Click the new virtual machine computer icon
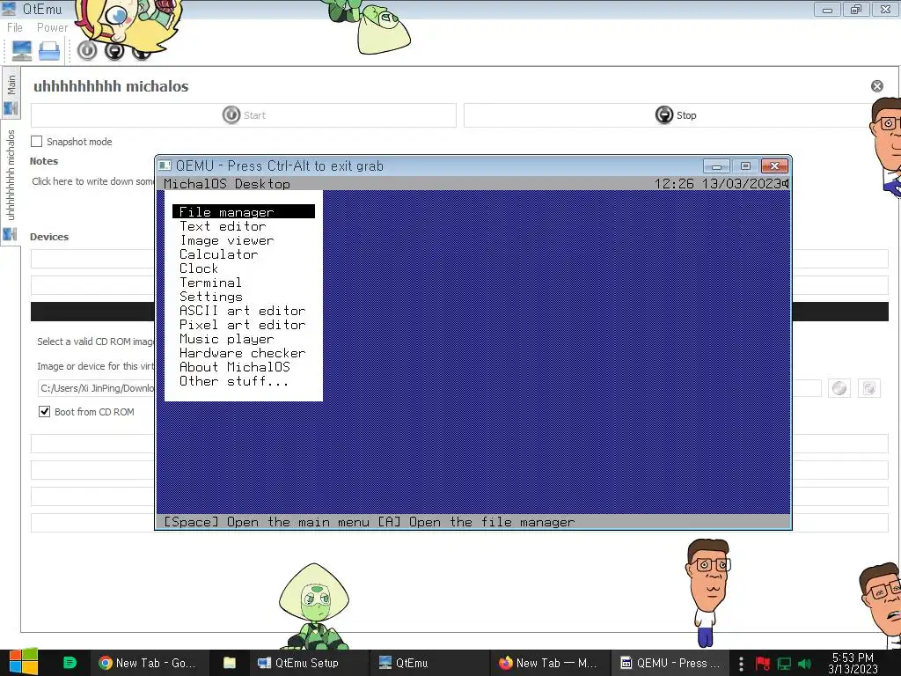 [22, 51]
